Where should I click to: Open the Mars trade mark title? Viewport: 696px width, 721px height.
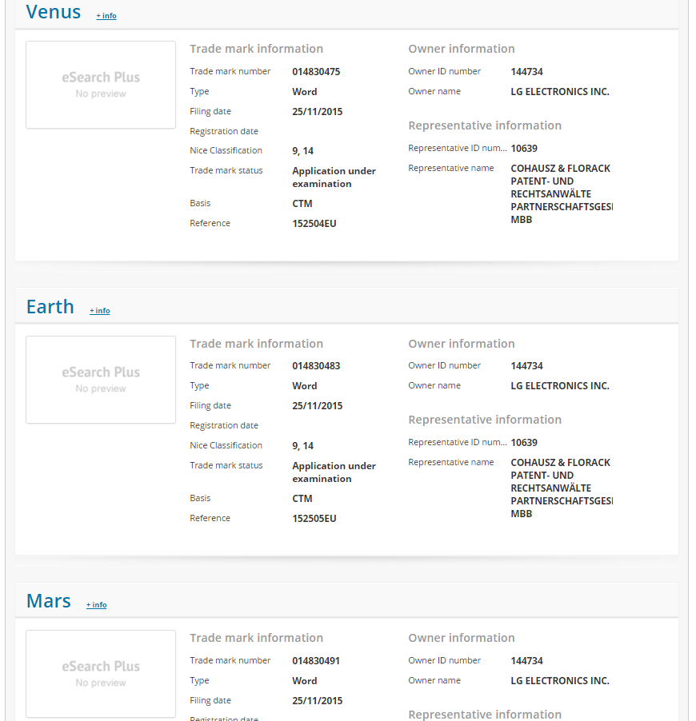(49, 600)
